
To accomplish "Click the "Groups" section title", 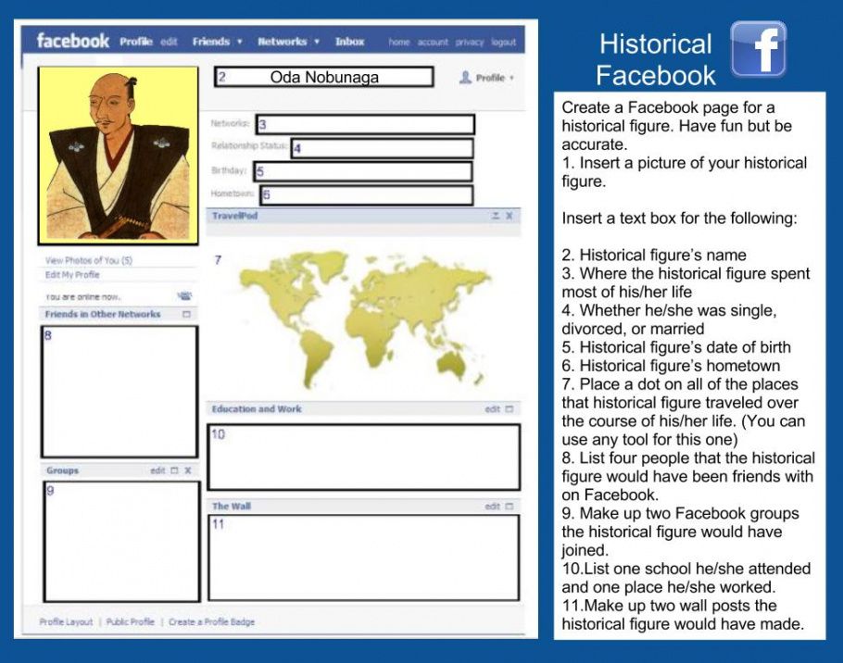I will click(x=62, y=470).
